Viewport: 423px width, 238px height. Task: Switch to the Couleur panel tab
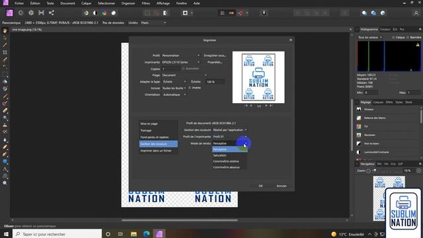coord(385,29)
